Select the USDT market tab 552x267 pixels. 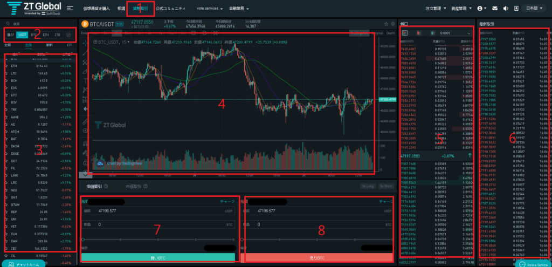23,35
